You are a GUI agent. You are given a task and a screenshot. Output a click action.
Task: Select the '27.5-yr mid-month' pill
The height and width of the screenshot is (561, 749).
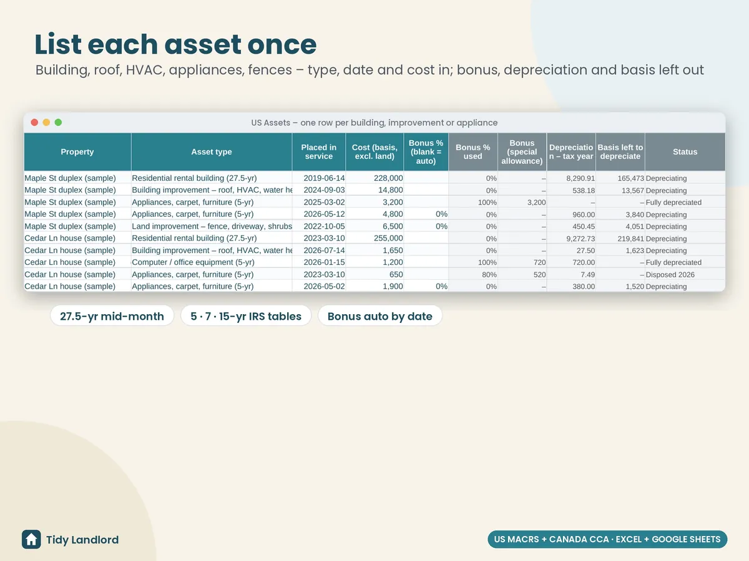tap(112, 316)
